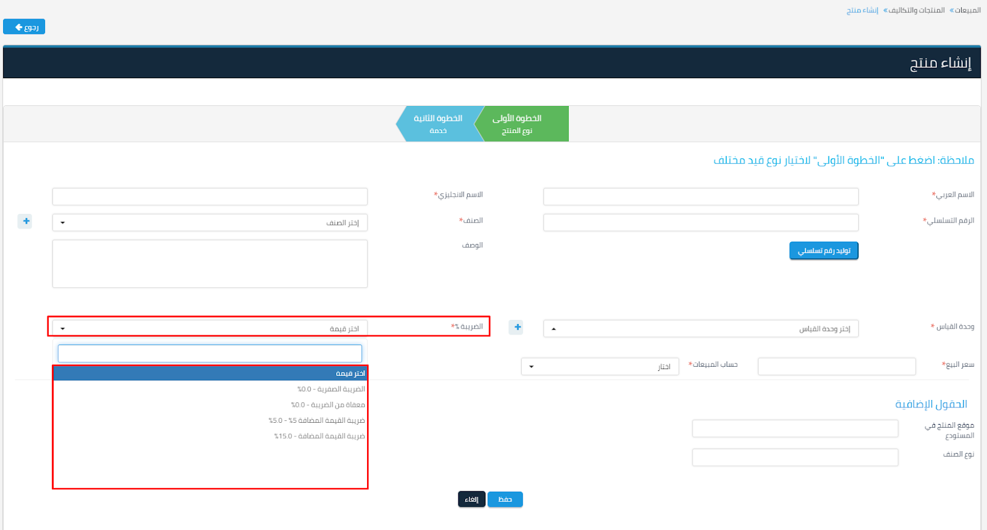Open the category dropdown اختر الصنف
987x530 pixels.
coord(210,222)
